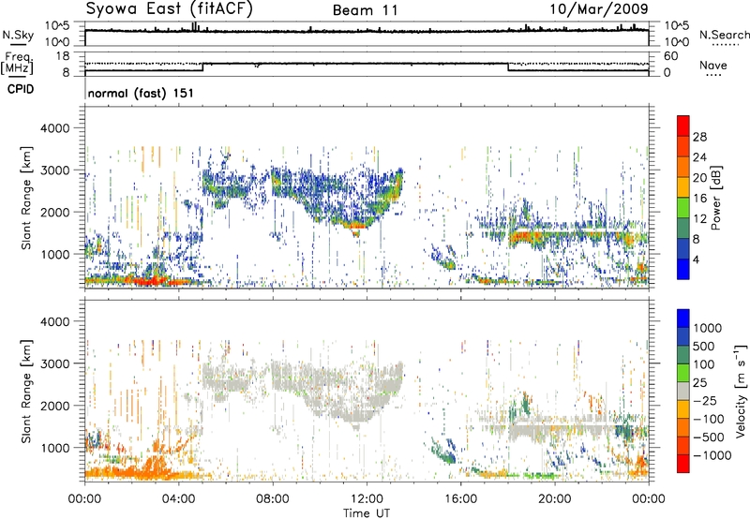Click the "4" label on Power colorbar

696,259
